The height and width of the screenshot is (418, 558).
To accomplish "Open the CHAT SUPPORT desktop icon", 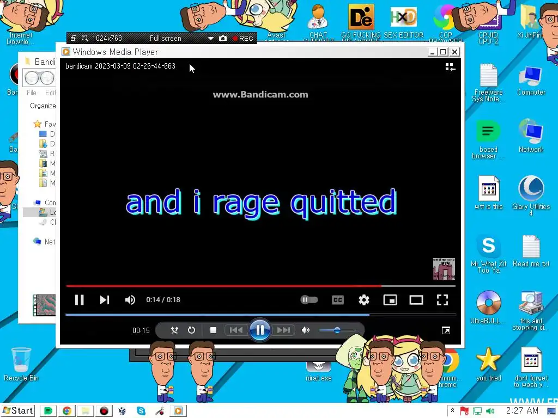I will pyautogui.click(x=318, y=22).
